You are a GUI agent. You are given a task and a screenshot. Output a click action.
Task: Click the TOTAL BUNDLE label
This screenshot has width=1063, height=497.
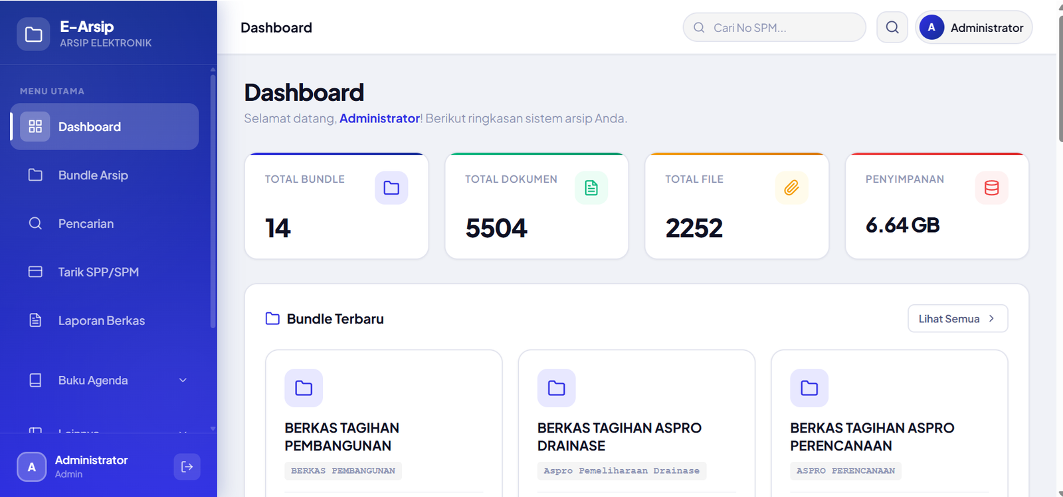tap(305, 179)
